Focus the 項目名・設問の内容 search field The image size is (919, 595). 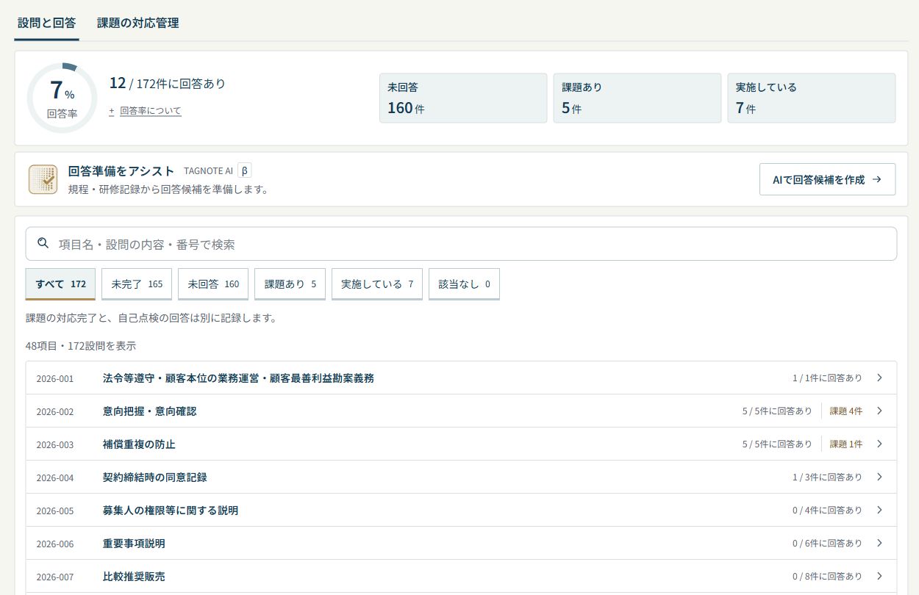coord(461,244)
